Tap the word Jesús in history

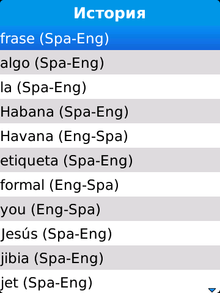tap(19, 234)
